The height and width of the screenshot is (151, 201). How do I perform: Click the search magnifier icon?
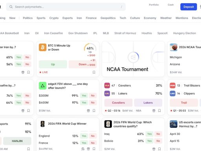click(11, 7)
